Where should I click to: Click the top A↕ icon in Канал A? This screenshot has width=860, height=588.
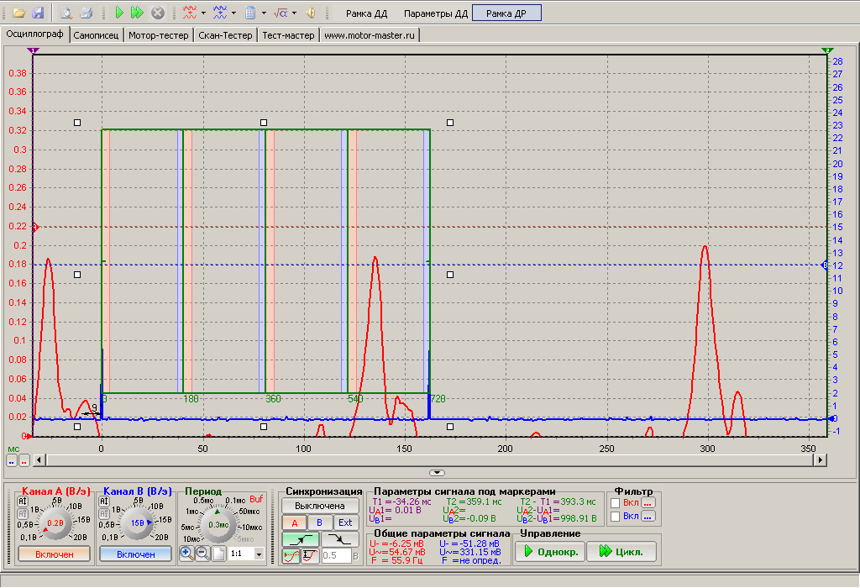coord(23,501)
